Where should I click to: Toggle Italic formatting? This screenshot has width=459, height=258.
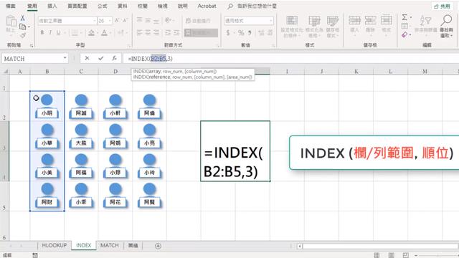click(50, 32)
